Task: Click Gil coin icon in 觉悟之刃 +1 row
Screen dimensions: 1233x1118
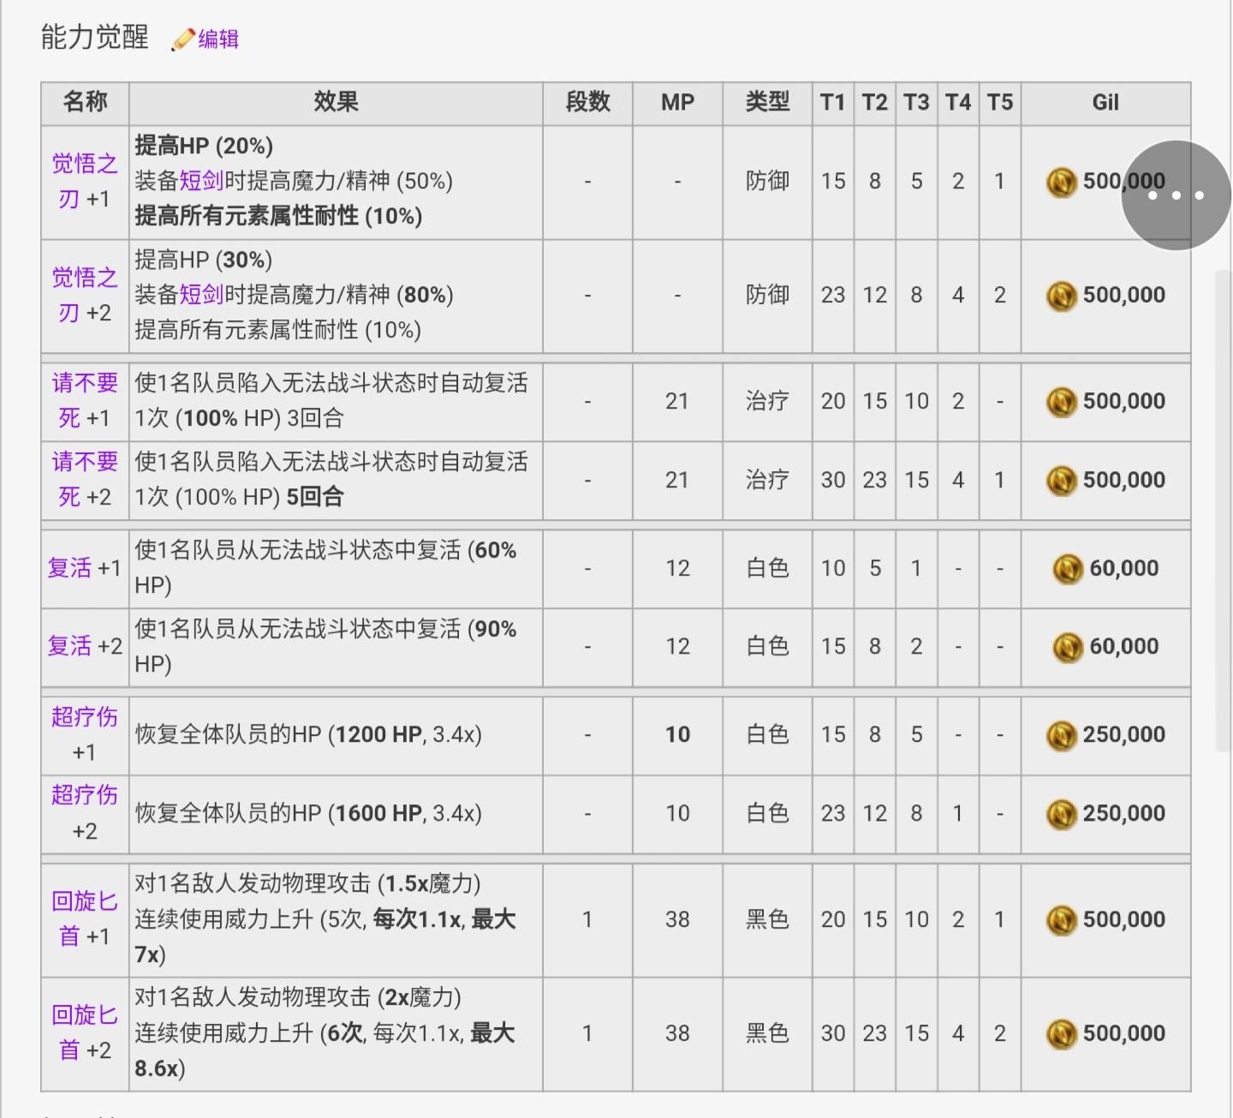Action: point(1062,182)
